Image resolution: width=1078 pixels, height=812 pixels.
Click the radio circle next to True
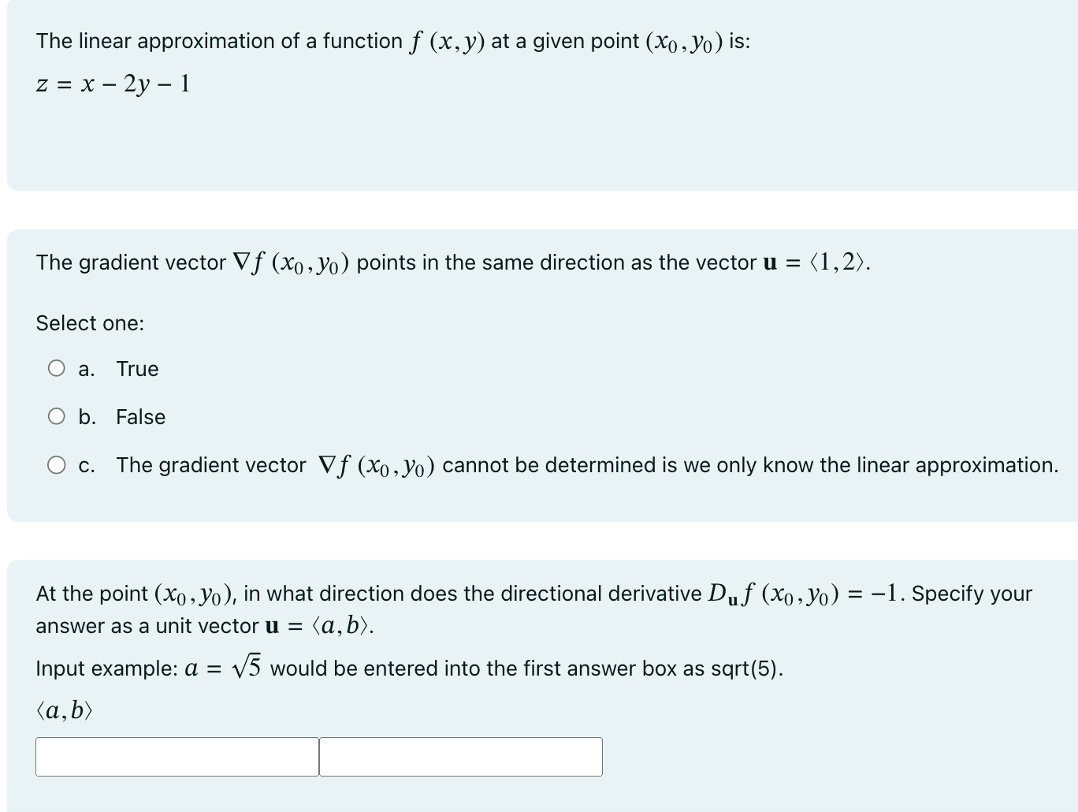coord(57,367)
